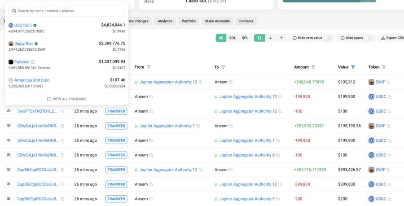Screen dimensions: 404x206
Task: Toggle the Hide zero value switch
Action: coord(328,38)
